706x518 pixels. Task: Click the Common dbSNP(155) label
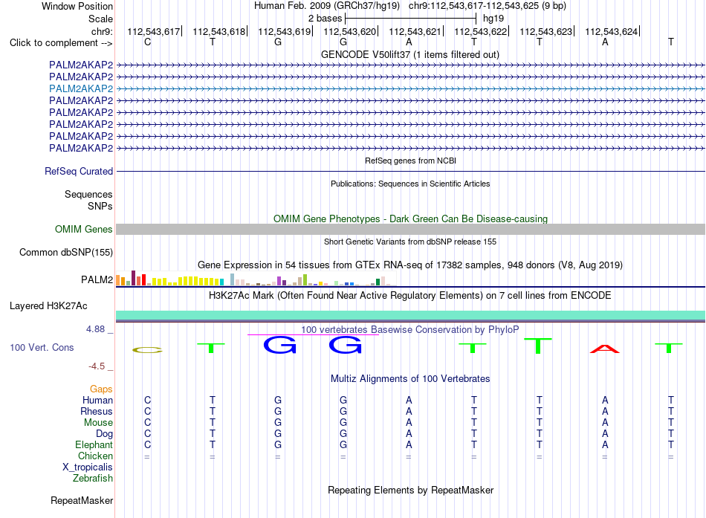tap(66, 252)
